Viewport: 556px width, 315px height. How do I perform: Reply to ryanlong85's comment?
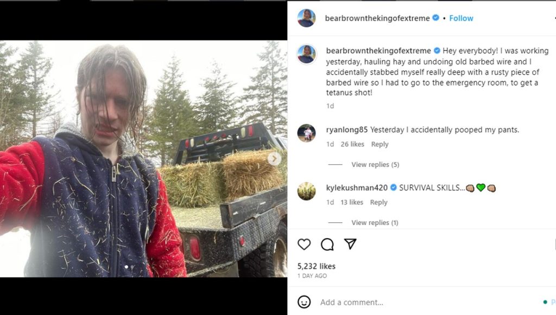click(x=380, y=144)
